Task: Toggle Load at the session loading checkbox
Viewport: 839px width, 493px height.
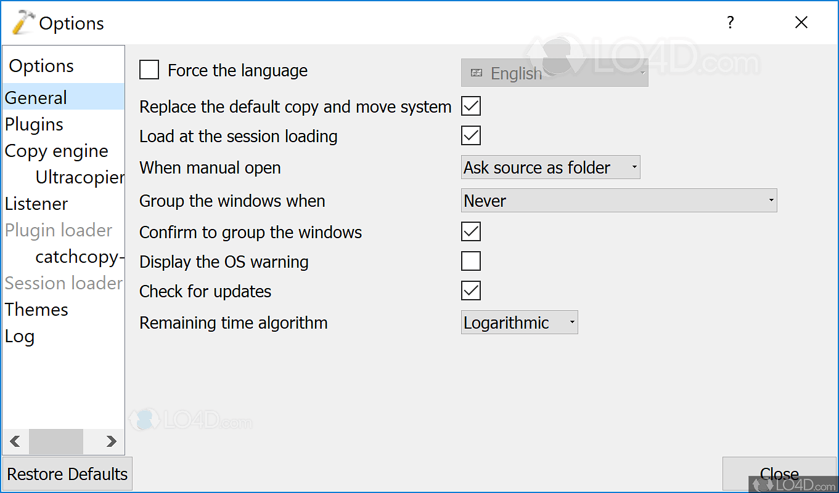Action: pyautogui.click(x=471, y=136)
